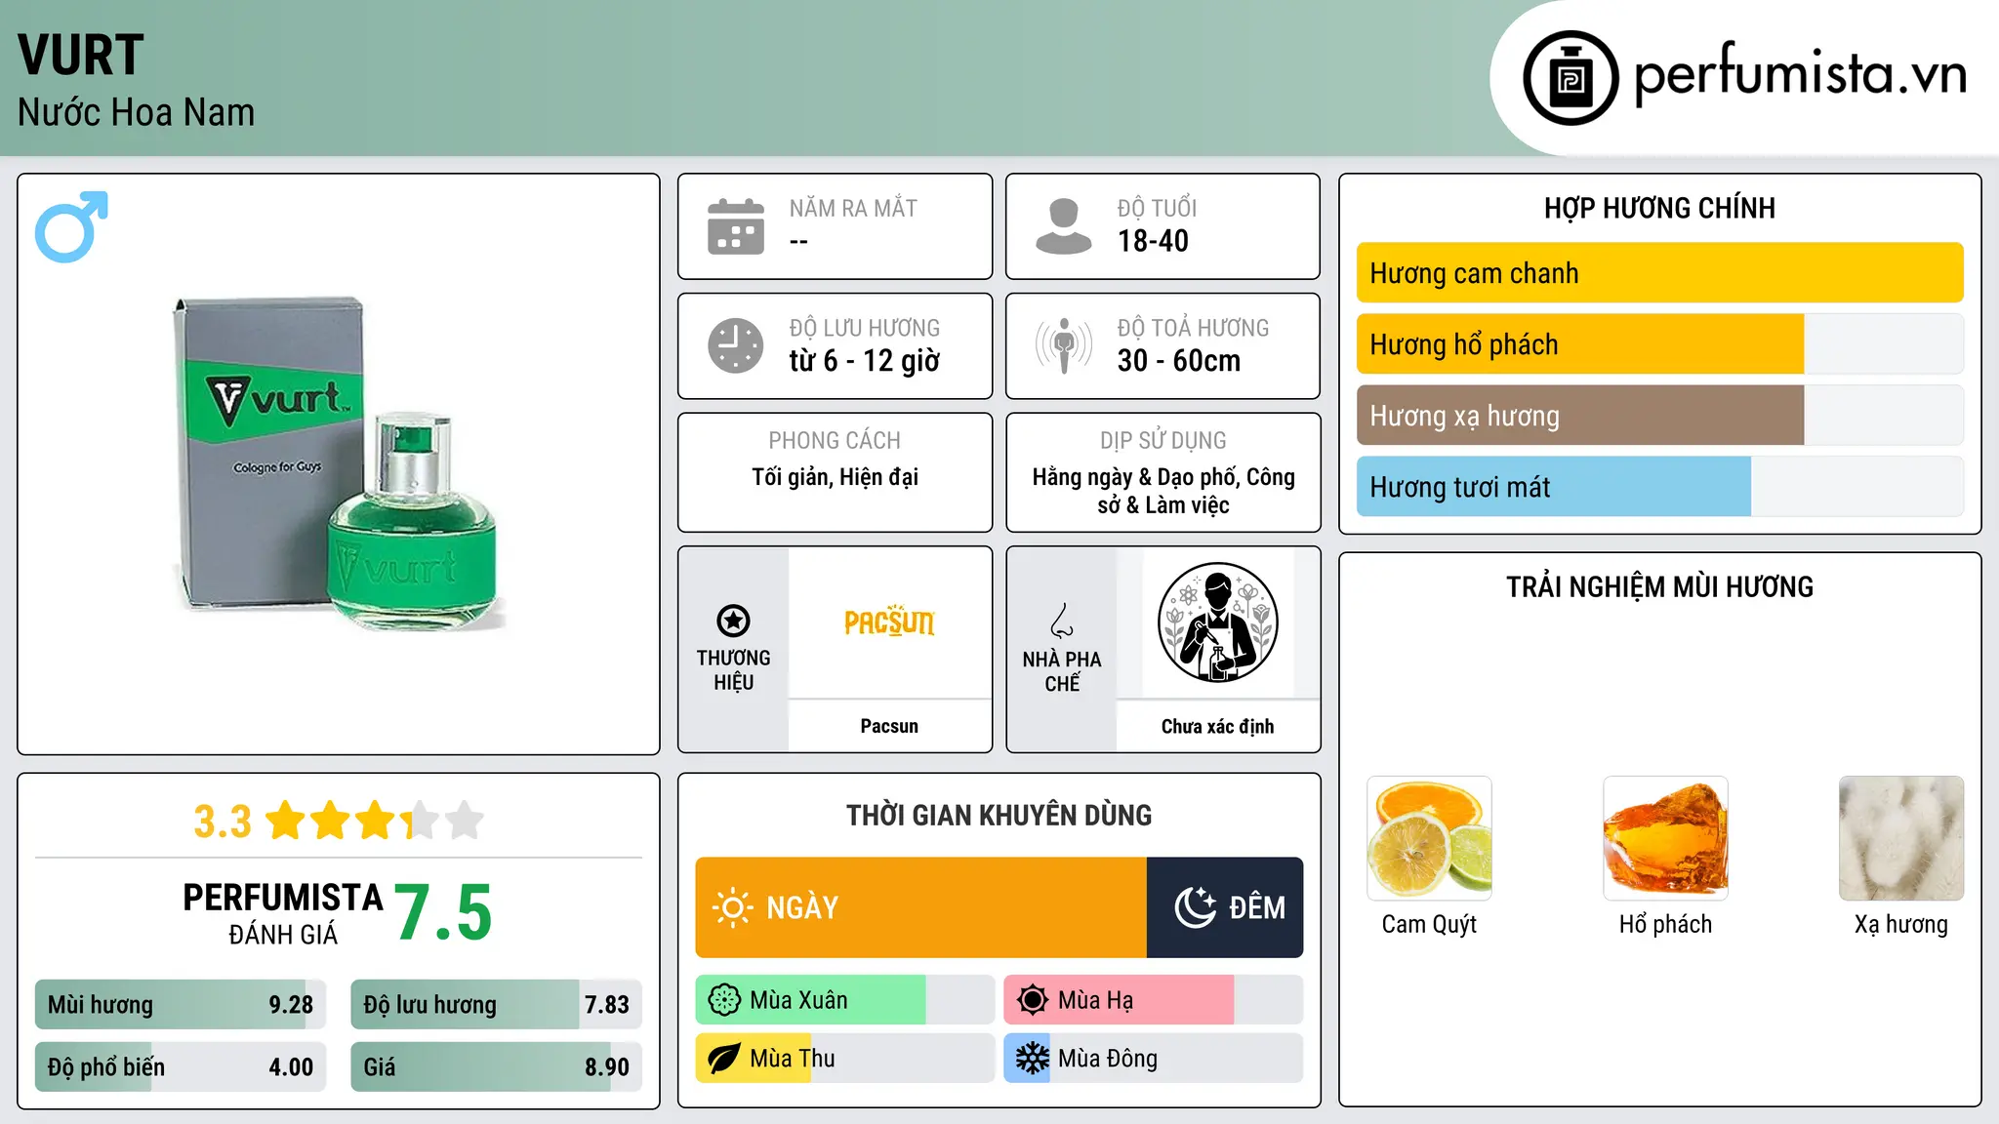Viewport: 1999px width, 1124px height.
Task: Click the flower icon for Mùa Xuân
Action: [x=724, y=1000]
